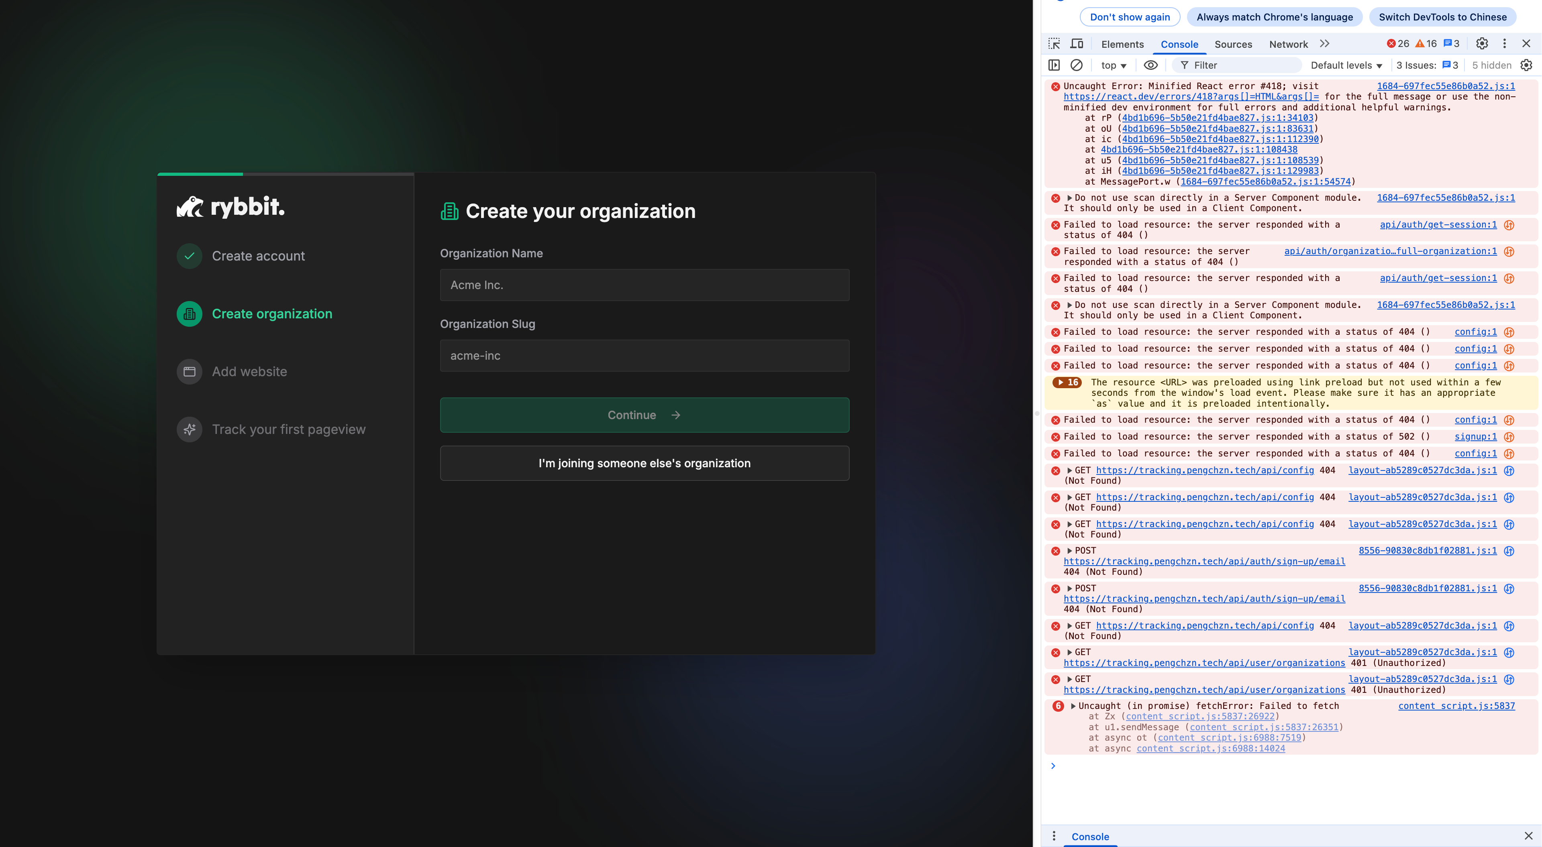
Task: Toggle device toolbar icon in DevTools
Action: point(1077,44)
